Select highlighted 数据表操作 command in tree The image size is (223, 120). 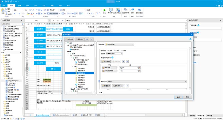click(79, 73)
